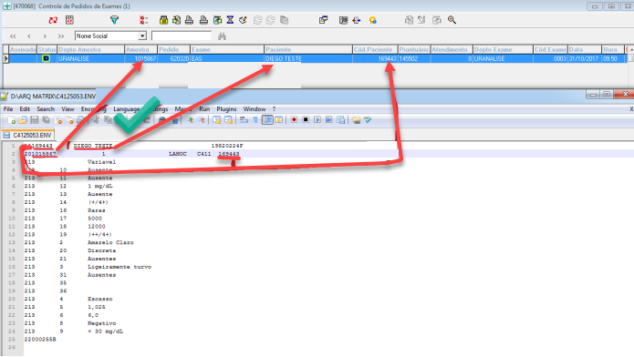Screen dimensions: 634x357
Task: Click the hourglass icon in exam toolbar
Action: coord(230,20)
